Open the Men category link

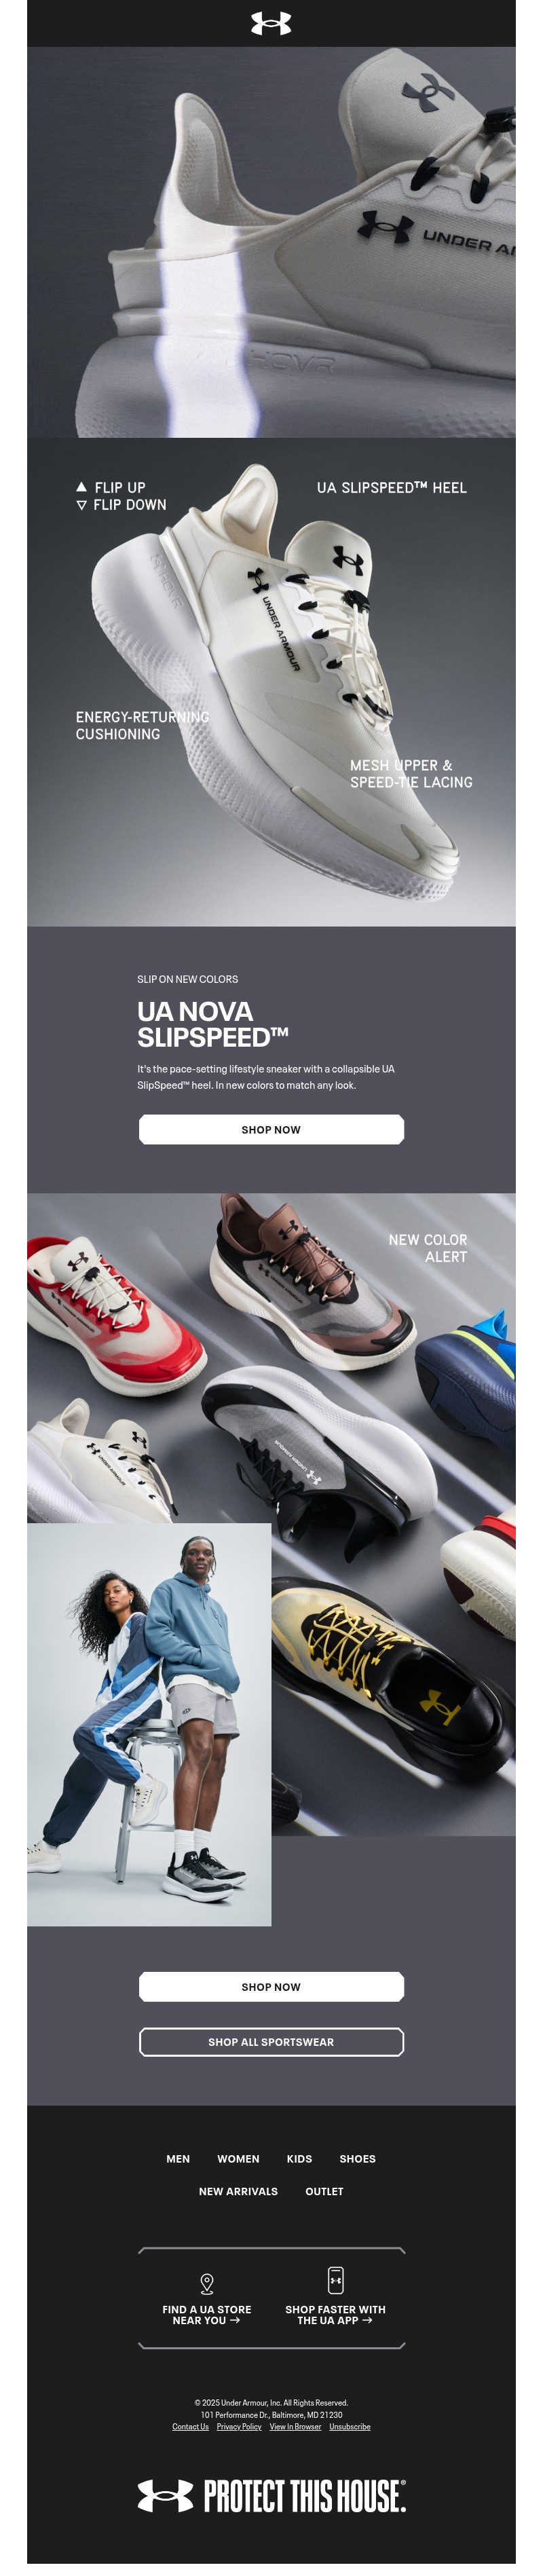pyautogui.click(x=178, y=2159)
